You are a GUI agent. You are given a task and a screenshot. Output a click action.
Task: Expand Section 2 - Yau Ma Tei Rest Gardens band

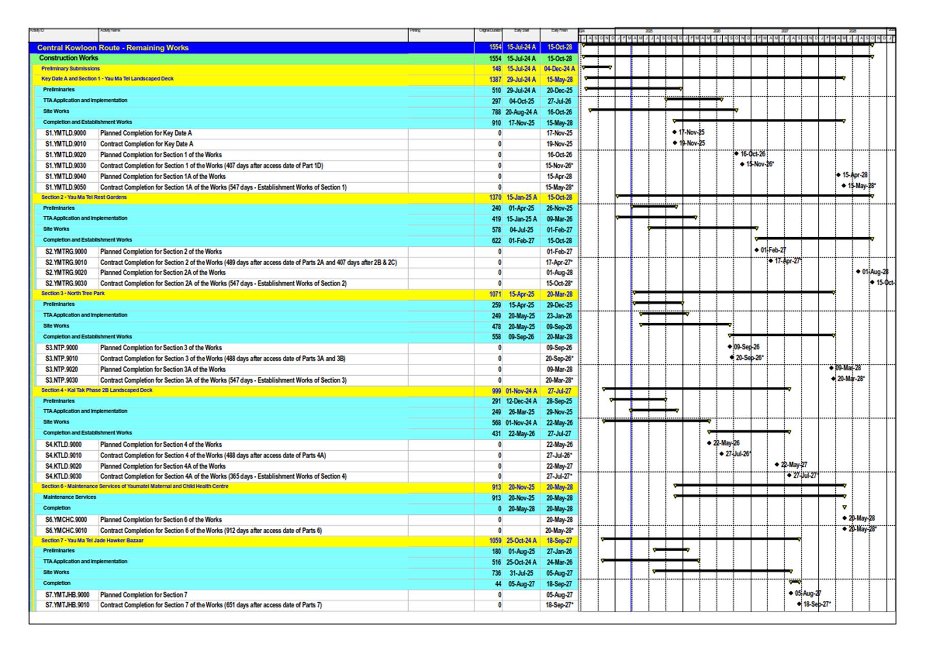84,197
